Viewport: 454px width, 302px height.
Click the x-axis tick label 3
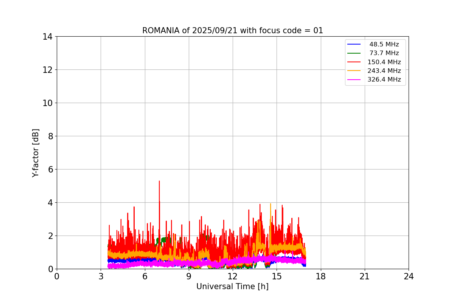101,276
